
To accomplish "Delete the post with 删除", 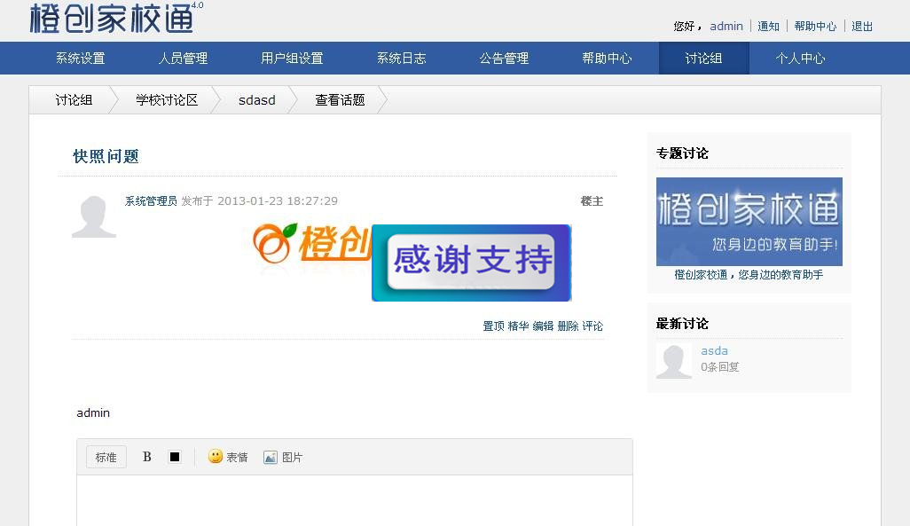I will tap(568, 326).
